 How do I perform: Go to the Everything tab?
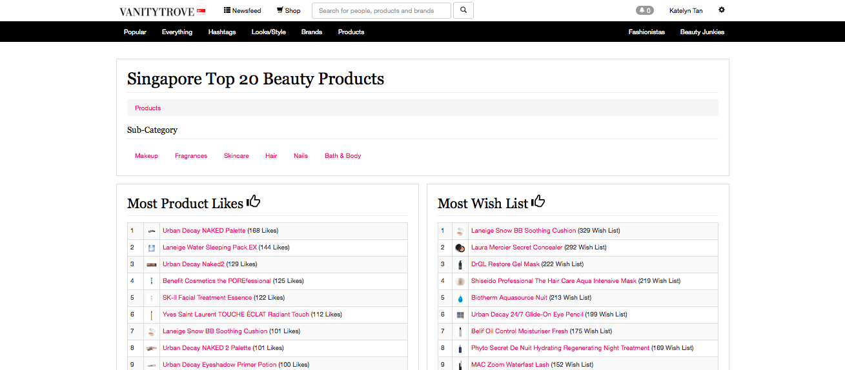coord(177,32)
